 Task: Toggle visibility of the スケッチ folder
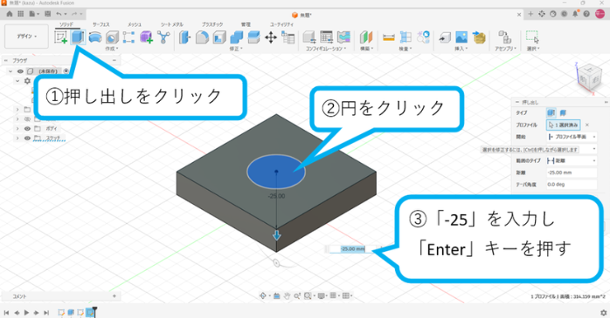click(27, 138)
